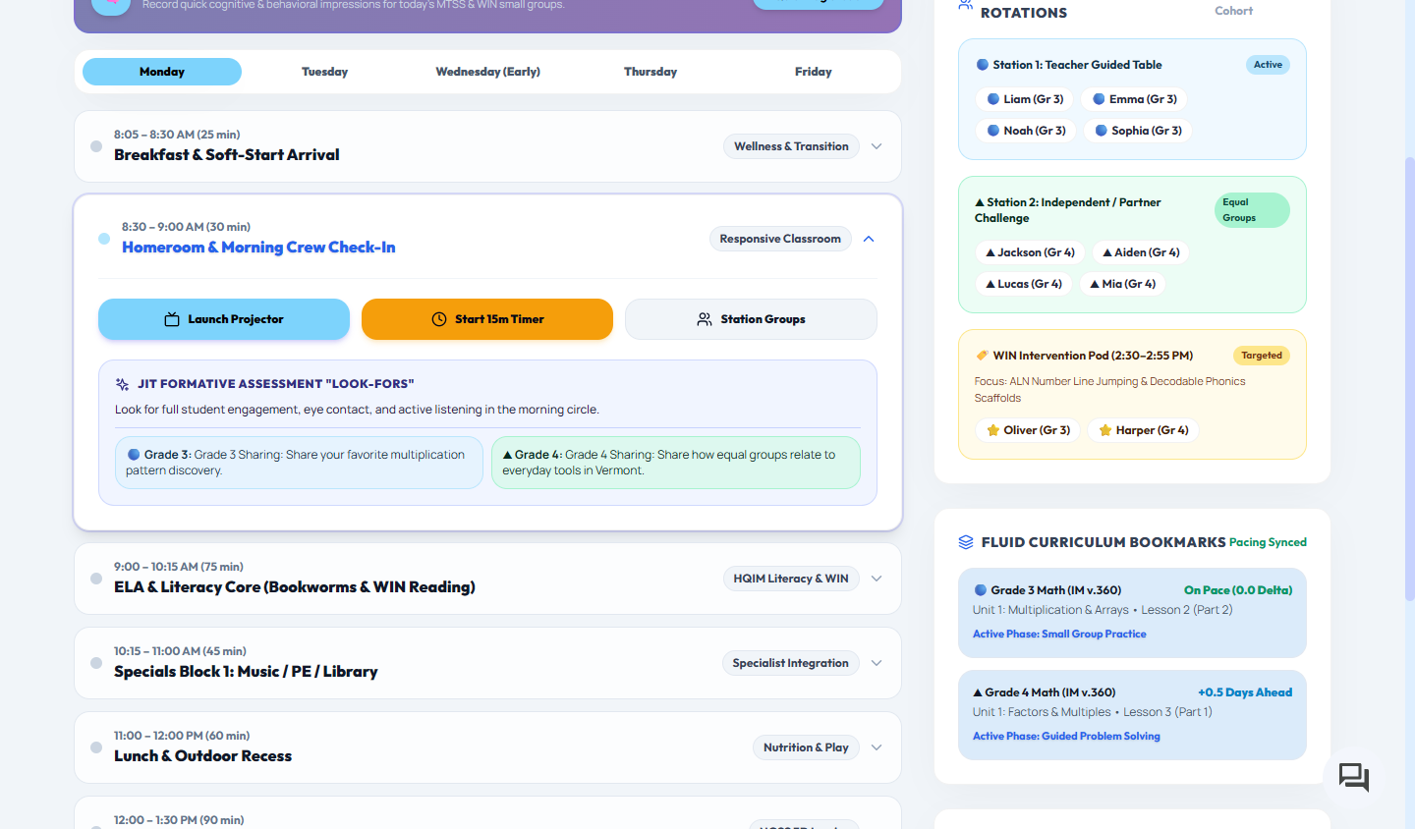The height and width of the screenshot is (829, 1415).
Task: Start the 15m Timer
Action: tap(487, 319)
